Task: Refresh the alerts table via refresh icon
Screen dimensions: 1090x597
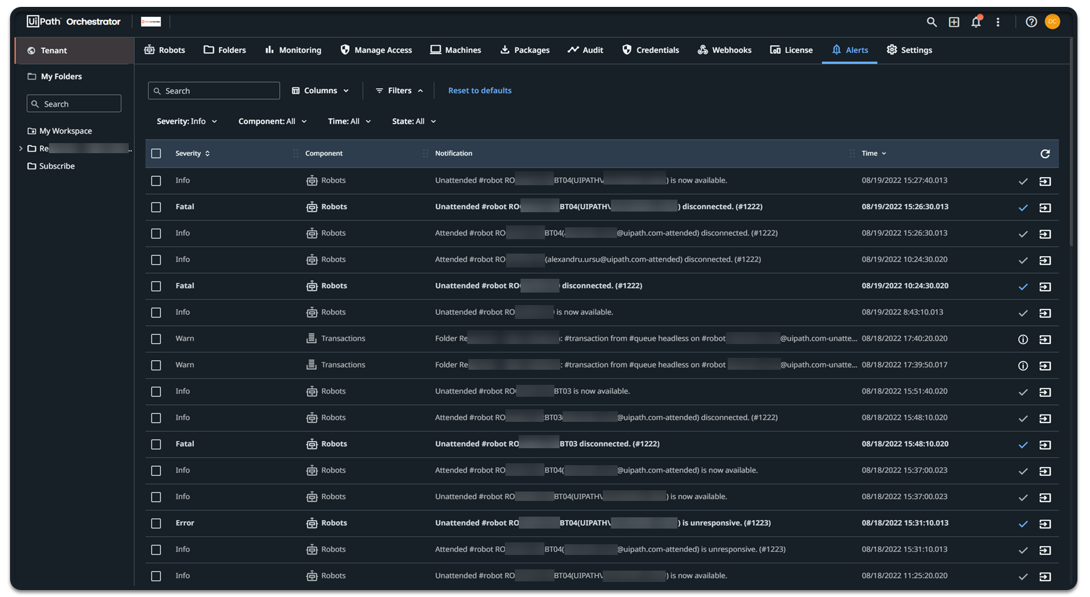Action: click(x=1045, y=153)
